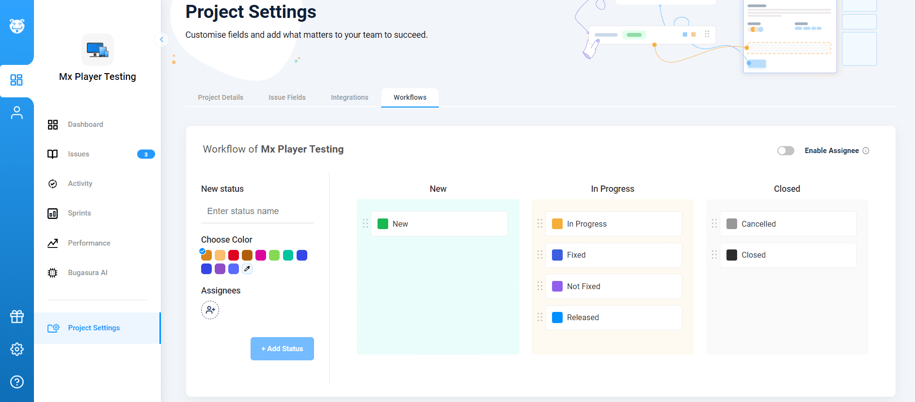
Task: Open settings gear icon in left rail
Action: click(17, 349)
